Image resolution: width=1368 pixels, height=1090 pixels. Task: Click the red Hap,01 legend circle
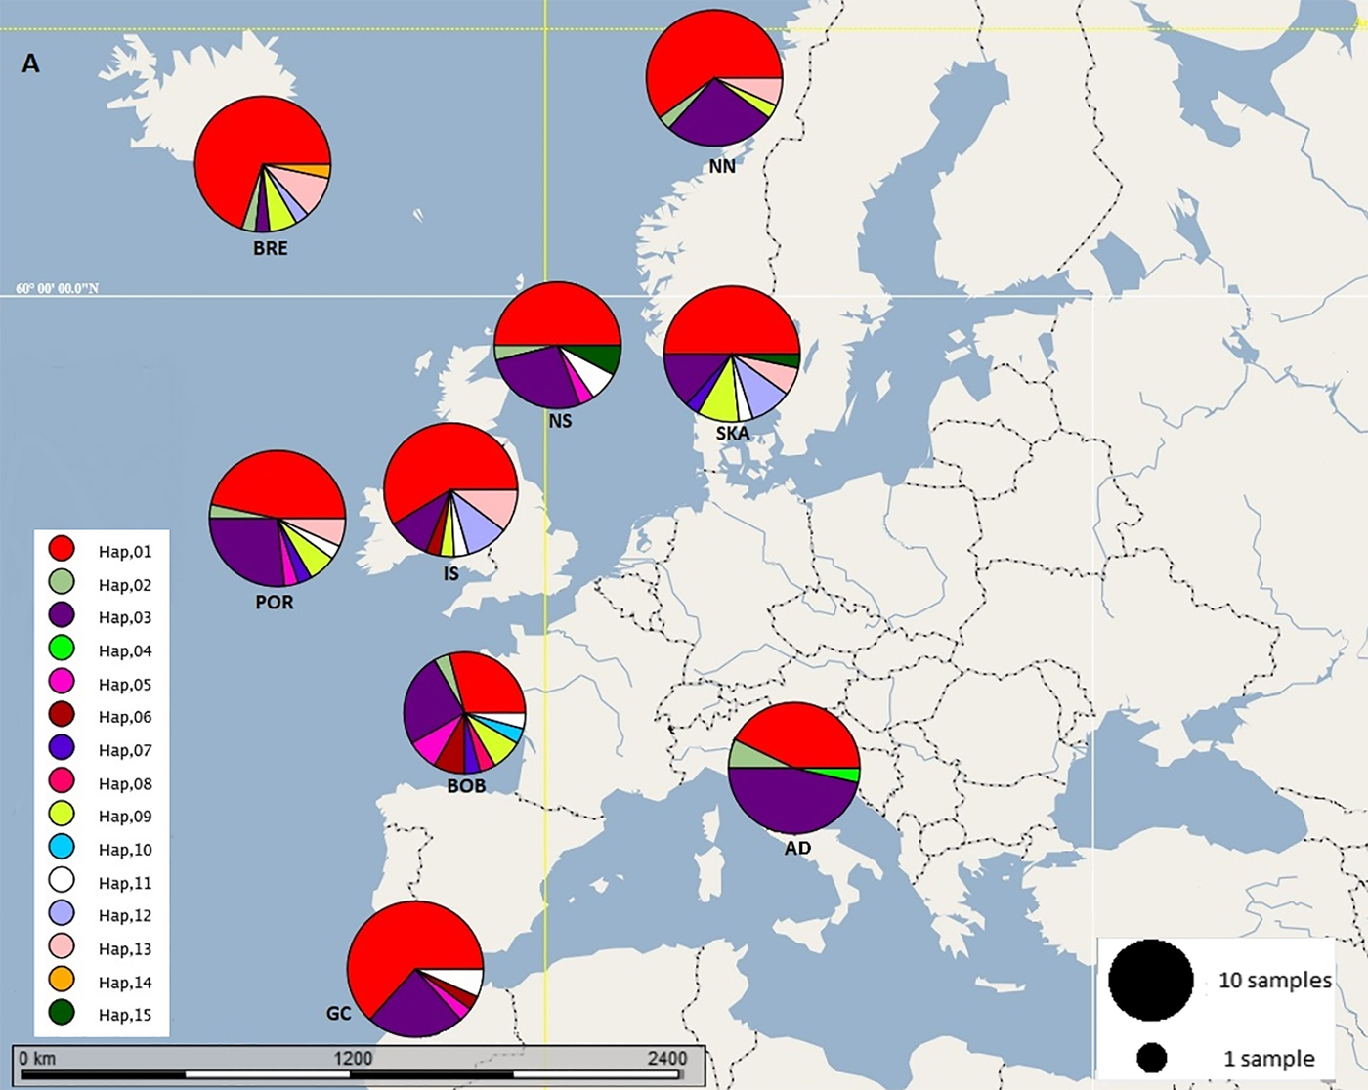62,551
